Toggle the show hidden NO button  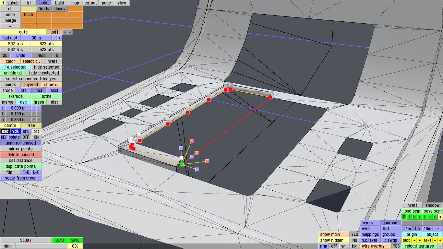click(x=355, y=240)
